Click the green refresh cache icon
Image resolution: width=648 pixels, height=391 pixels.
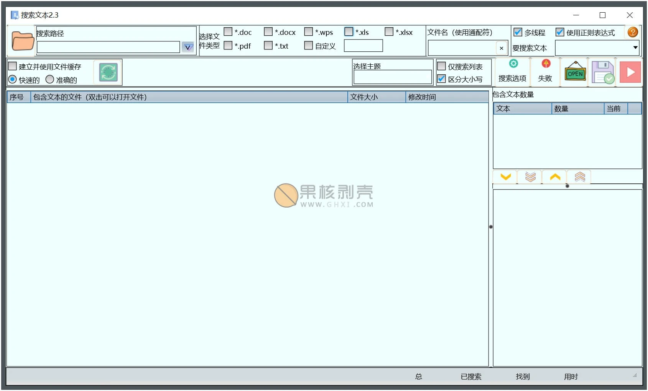108,72
